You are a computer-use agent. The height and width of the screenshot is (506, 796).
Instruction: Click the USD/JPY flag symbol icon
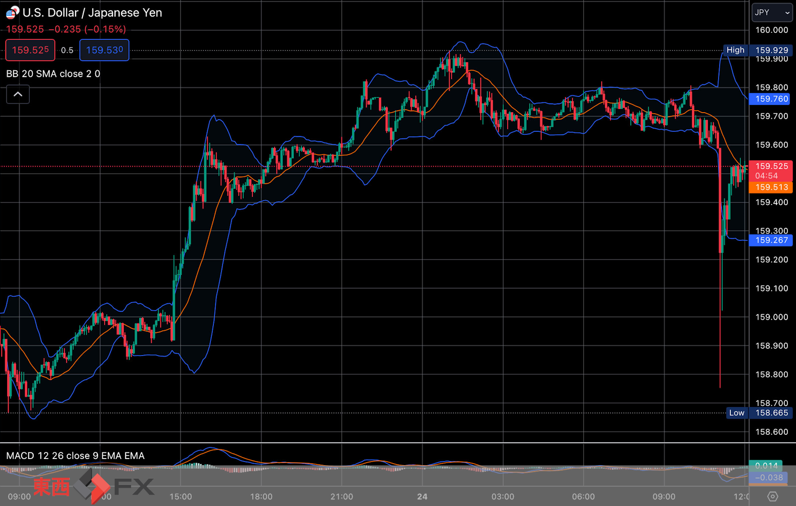point(12,12)
